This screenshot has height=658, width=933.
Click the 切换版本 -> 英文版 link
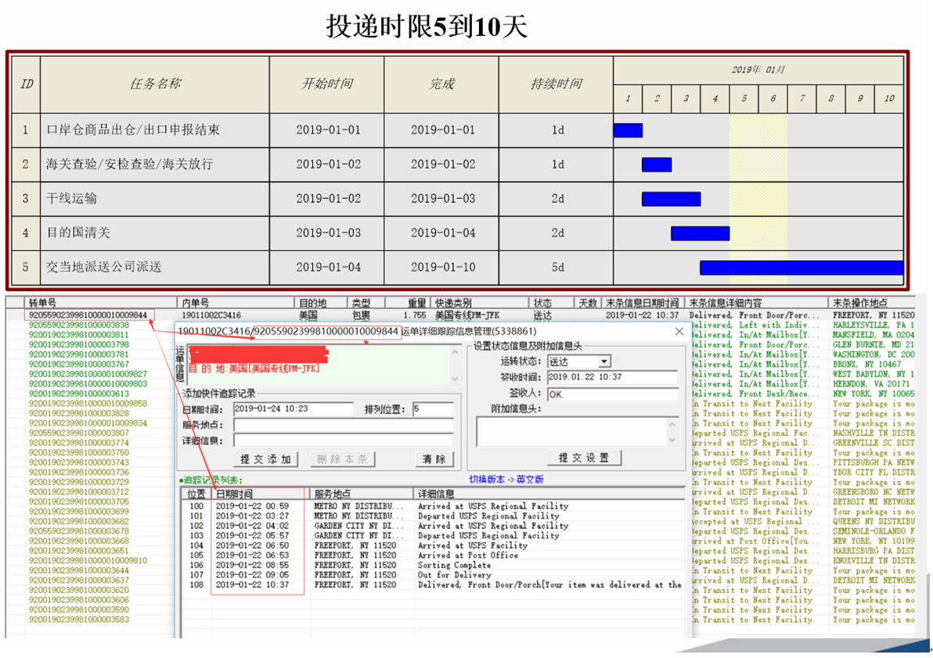tap(506, 480)
